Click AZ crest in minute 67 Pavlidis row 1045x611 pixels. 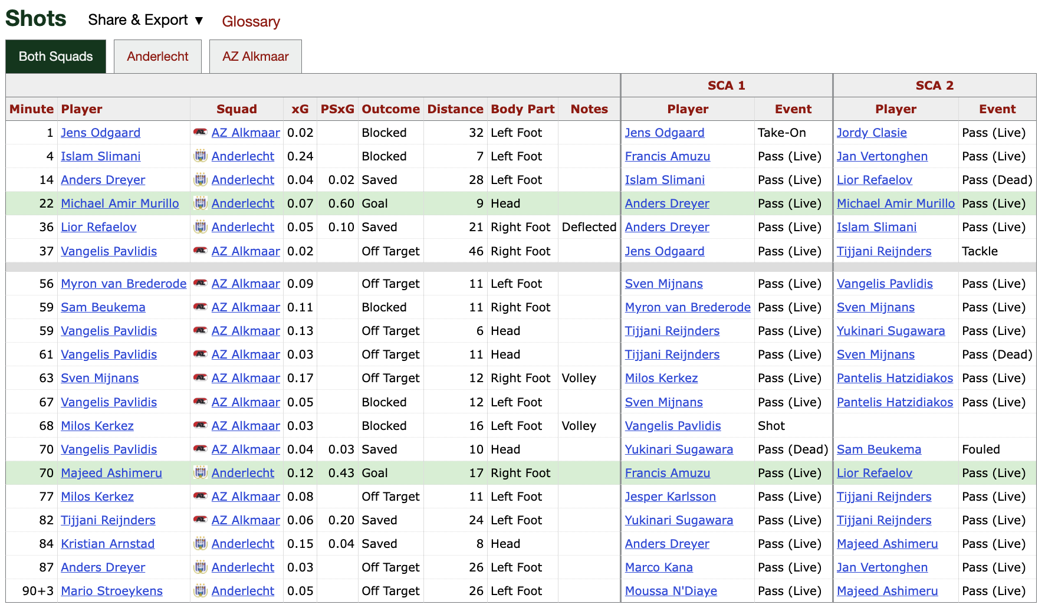point(201,402)
